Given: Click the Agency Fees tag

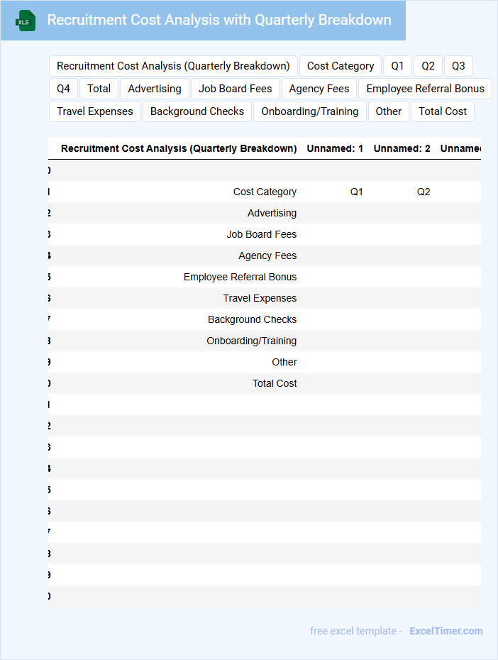Looking at the screenshot, I should (x=319, y=89).
